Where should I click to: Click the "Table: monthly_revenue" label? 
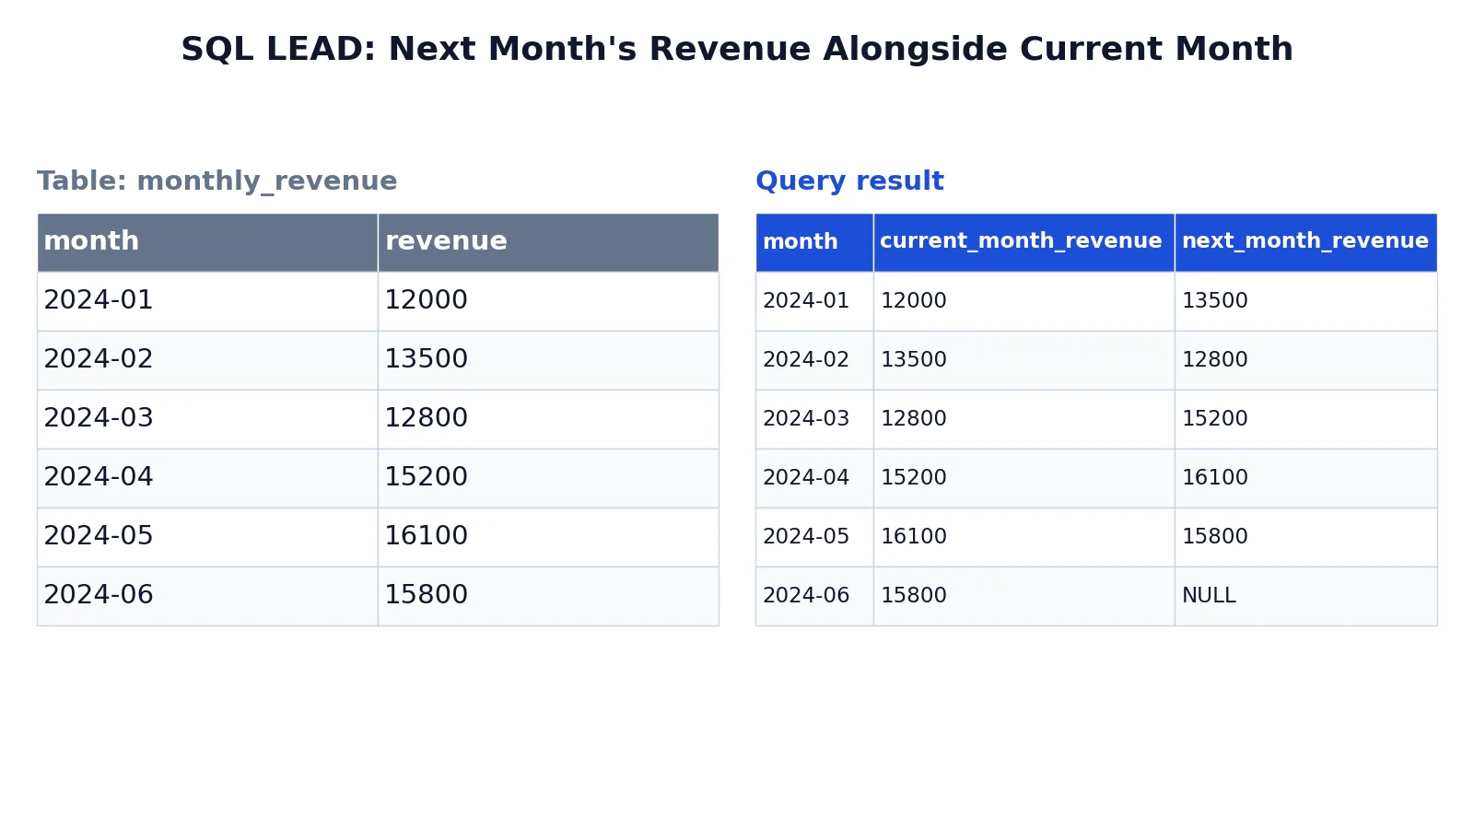pos(217,181)
